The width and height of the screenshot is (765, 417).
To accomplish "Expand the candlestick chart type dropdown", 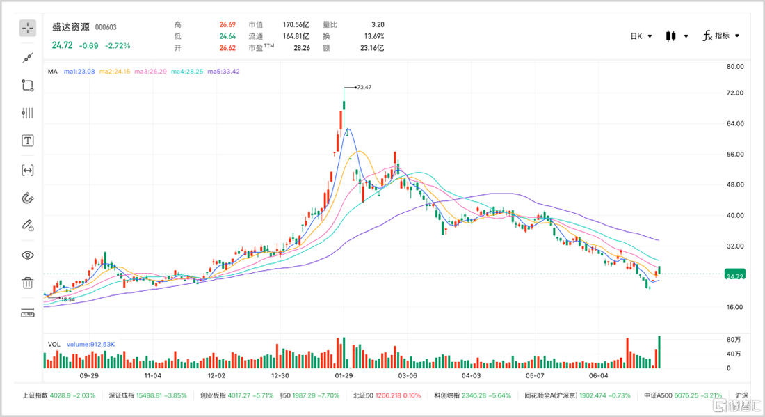I will click(x=677, y=36).
